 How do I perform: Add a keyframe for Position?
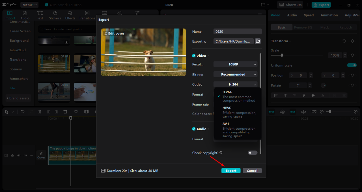352,75
